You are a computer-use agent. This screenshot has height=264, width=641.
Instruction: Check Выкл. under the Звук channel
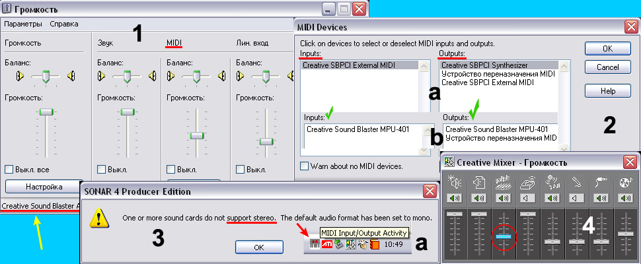(102, 169)
